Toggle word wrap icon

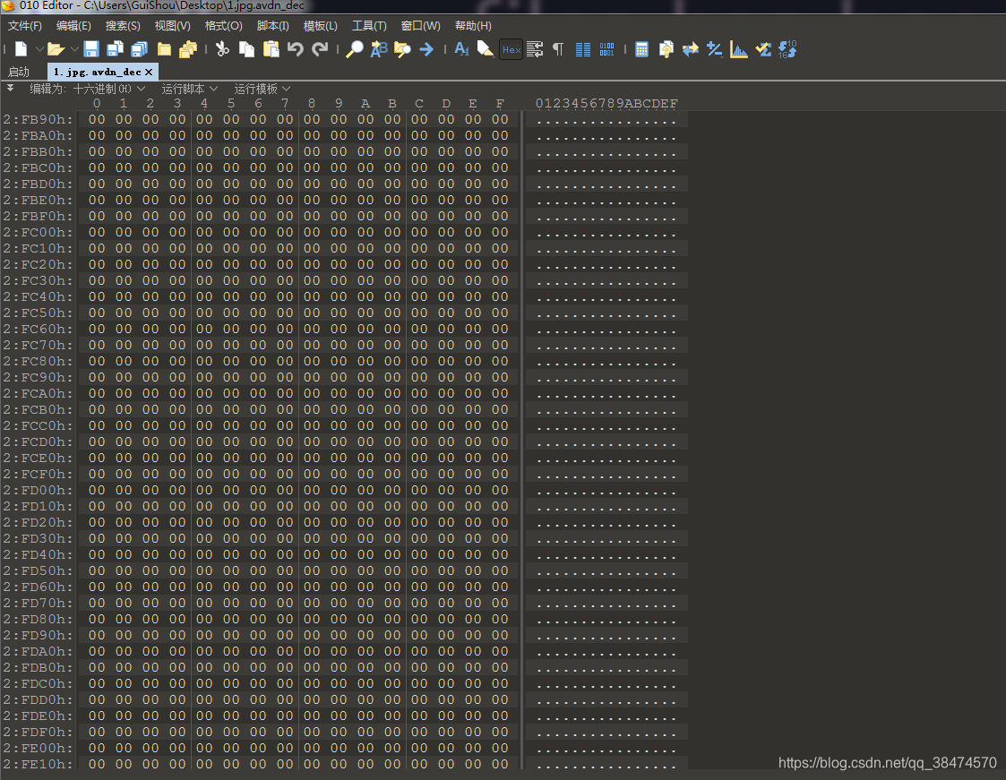click(x=535, y=49)
